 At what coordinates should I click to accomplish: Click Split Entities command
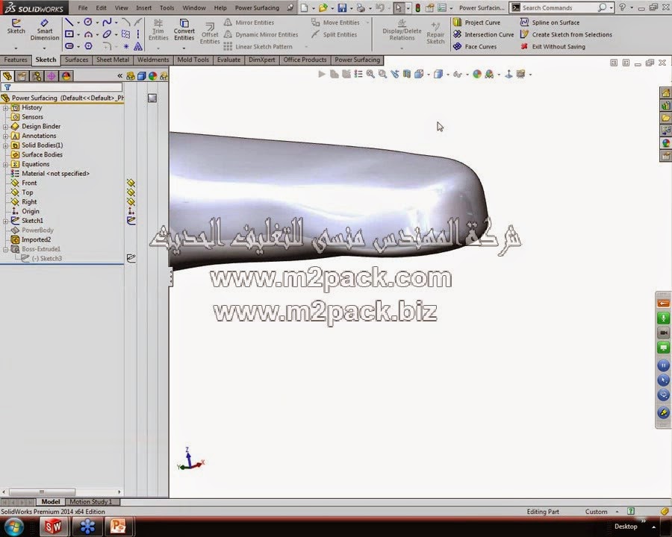point(335,34)
